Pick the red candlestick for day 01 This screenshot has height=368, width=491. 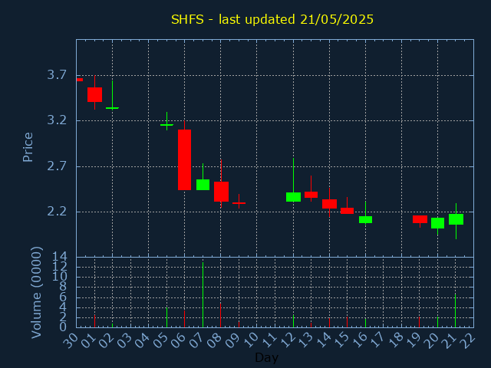click(x=94, y=94)
